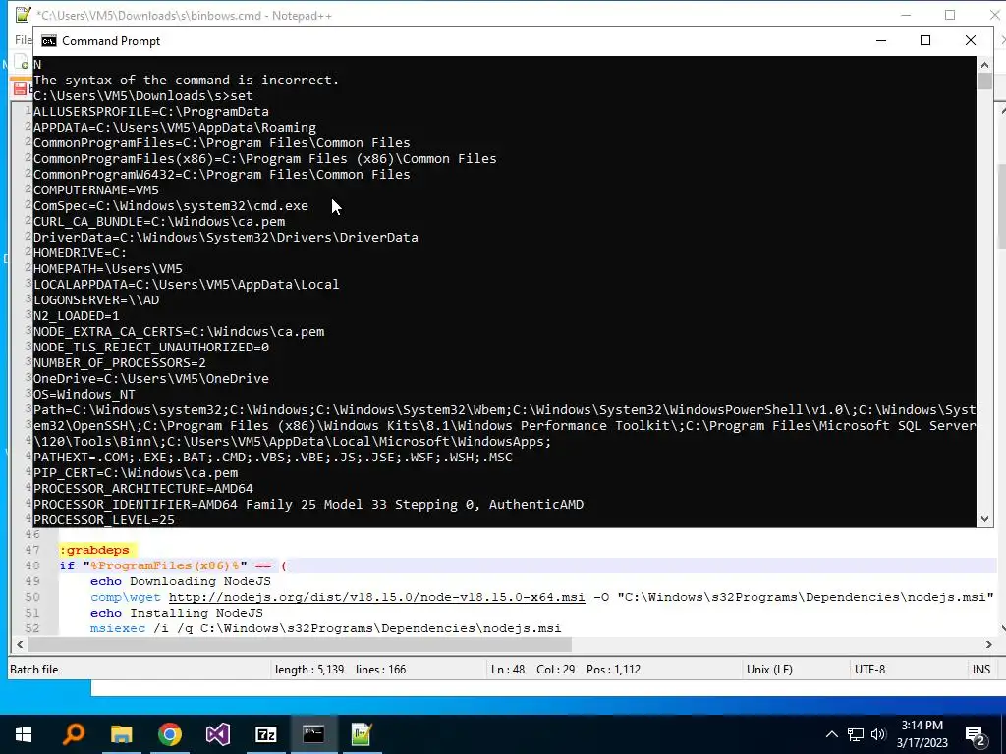
Task: Click 'comp\wget' on line 50
Action: (125, 597)
